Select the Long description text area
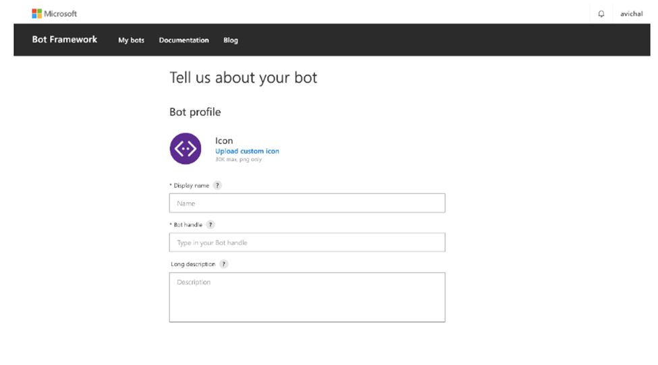Screen dimensions: 658x365 tap(307, 297)
